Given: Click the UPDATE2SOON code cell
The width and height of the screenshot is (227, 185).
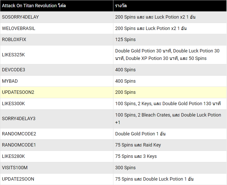Looking at the screenshot, I should [x=57, y=179].
